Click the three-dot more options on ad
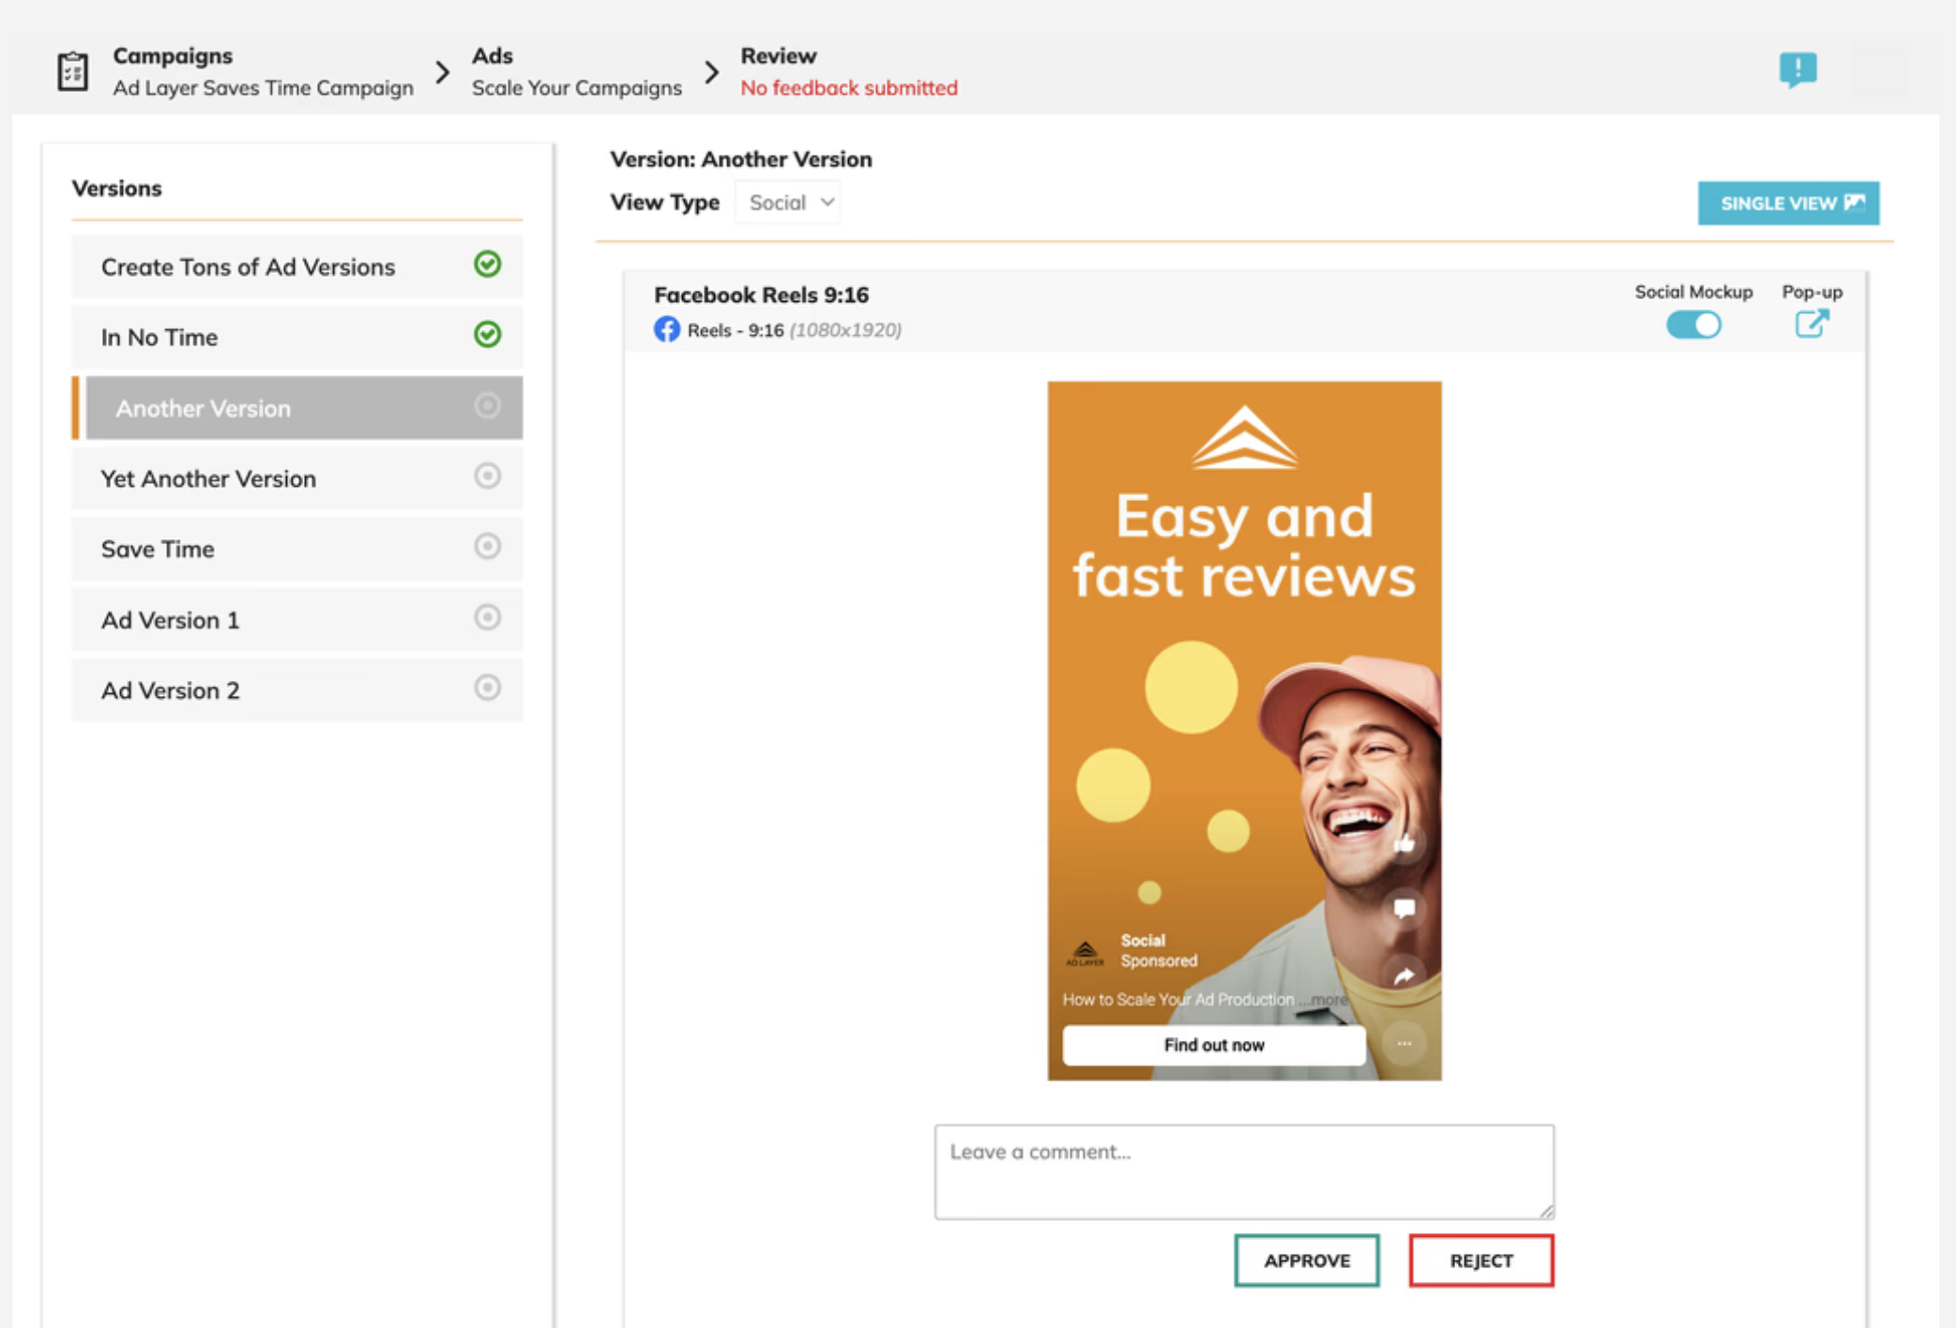The image size is (1959, 1328). (x=1404, y=1043)
